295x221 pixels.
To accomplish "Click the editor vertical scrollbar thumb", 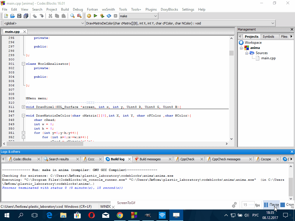I will point(231,53).
